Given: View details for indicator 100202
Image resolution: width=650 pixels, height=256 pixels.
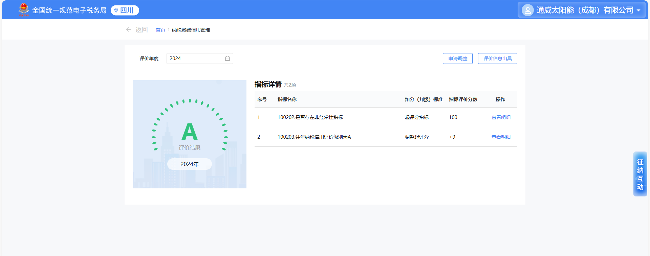Looking at the screenshot, I should [x=501, y=117].
